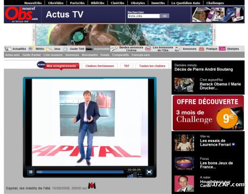This screenshot has width=248, height=194.
Task: Click the Nouveau badge near Mes enregistrements
Action: pyautogui.click(x=41, y=64)
